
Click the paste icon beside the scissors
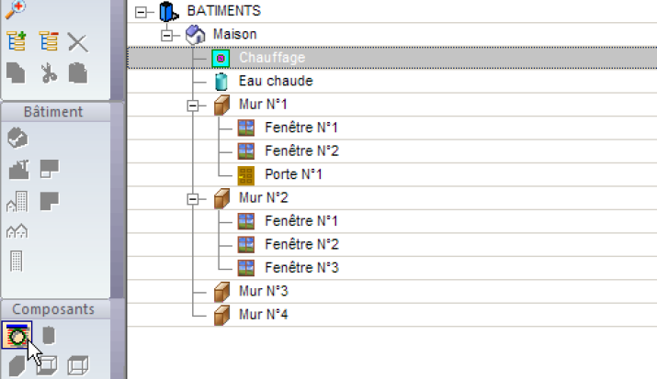[x=78, y=73]
